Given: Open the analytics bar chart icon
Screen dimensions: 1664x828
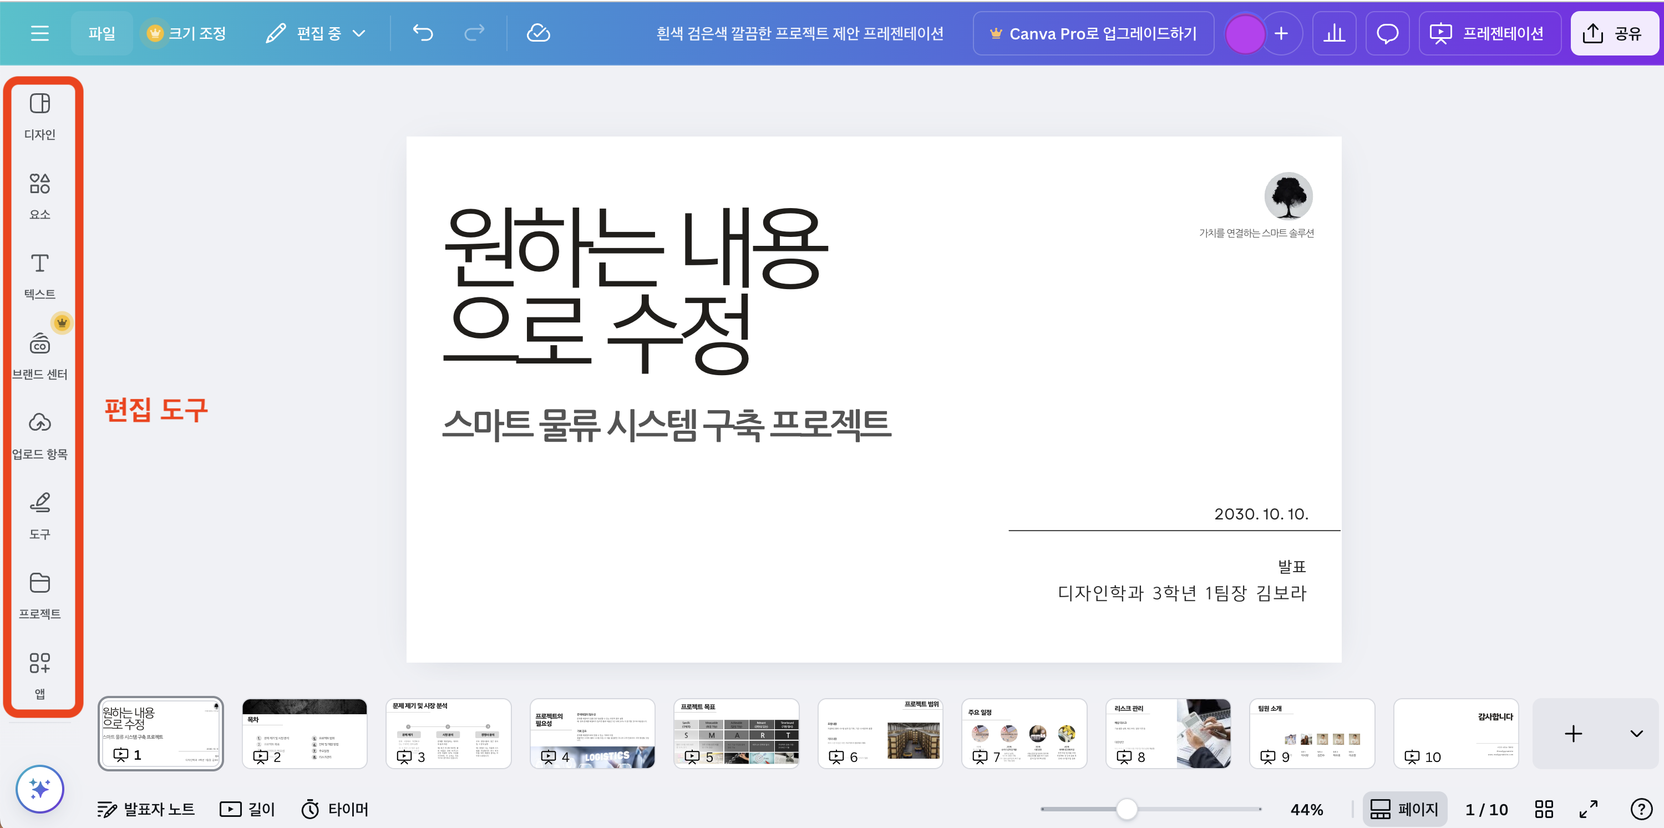Looking at the screenshot, I should (x=1333, y=33).
